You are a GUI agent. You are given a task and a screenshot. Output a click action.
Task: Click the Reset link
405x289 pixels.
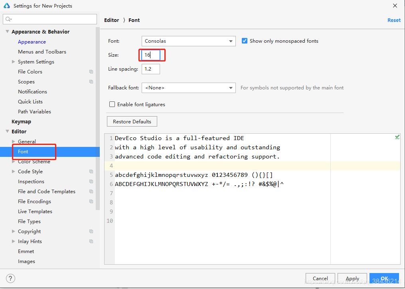(x=394, y=20)
